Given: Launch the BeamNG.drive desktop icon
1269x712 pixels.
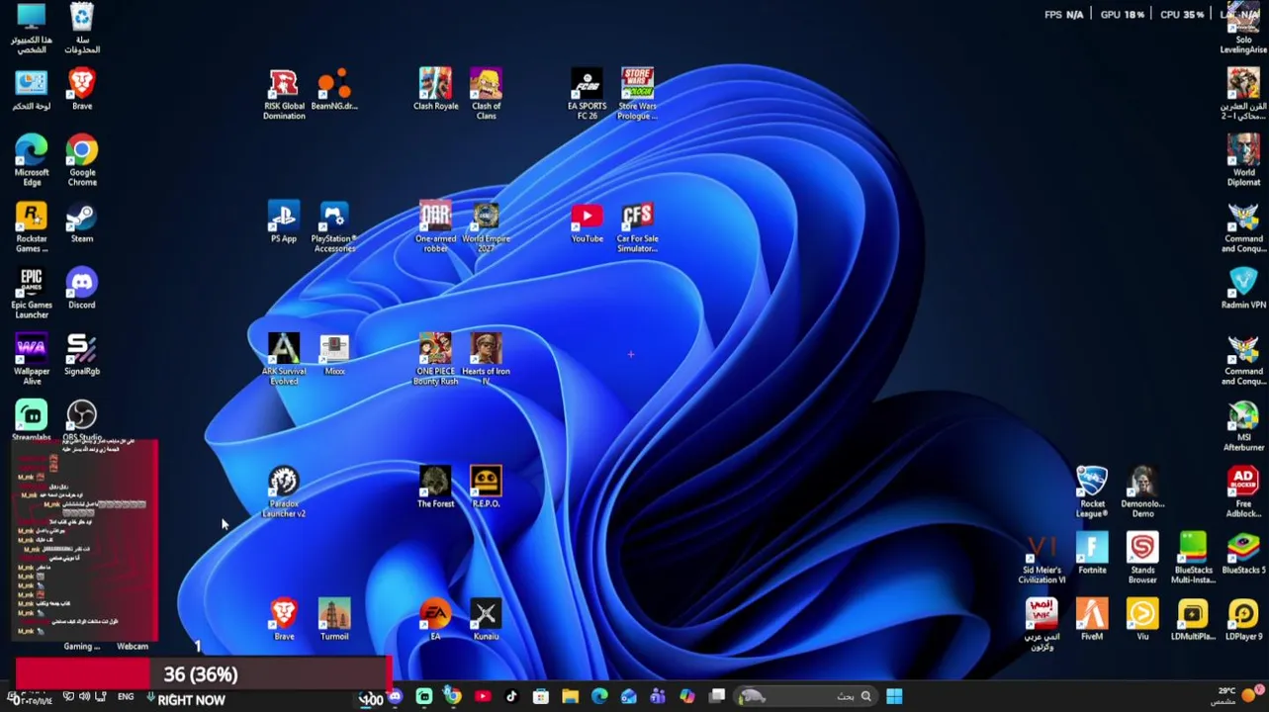Looking at the screenshot, I should pos(334,90).
